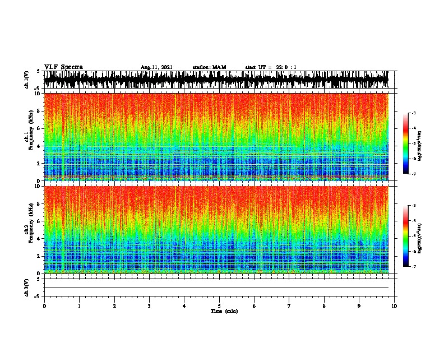Click the "8" kHz tick on ch.2 frequency axis

pos(39,204)
